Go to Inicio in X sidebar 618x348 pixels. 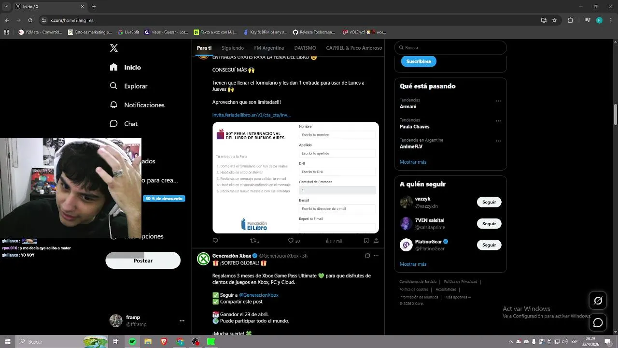[126, 67]
